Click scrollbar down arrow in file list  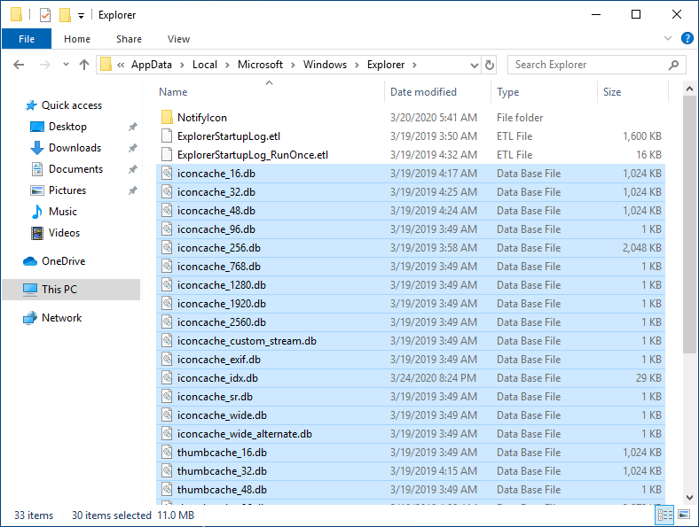point(689,498)
